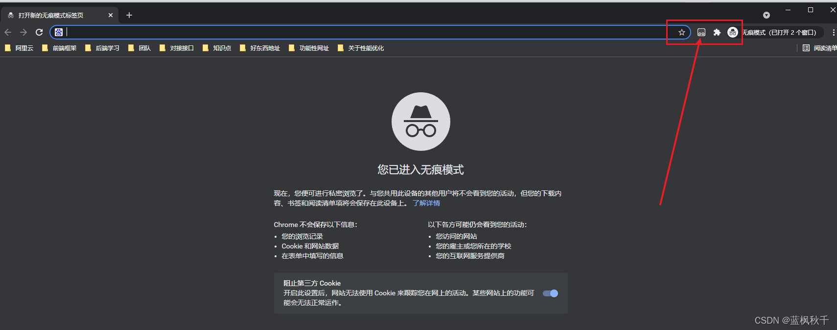Open the reading list 阅读清单
This screenshot has width=837, height=330.
point(820,48)
